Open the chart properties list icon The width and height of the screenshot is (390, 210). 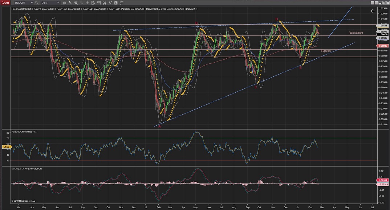122,3
